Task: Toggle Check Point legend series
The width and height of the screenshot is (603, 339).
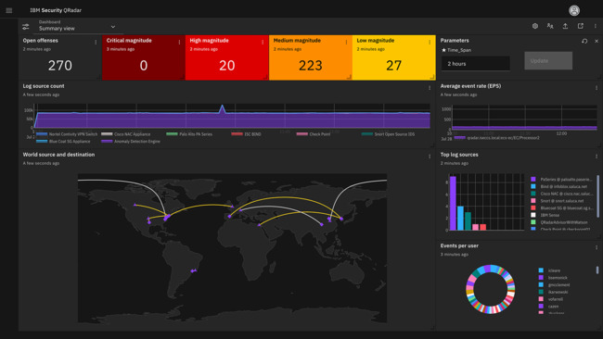Action: click(314, 134)
